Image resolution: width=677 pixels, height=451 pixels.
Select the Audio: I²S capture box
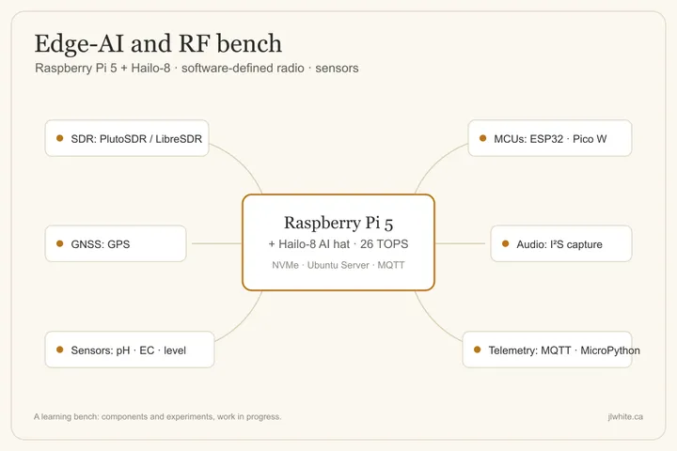(x=561, y=243)
